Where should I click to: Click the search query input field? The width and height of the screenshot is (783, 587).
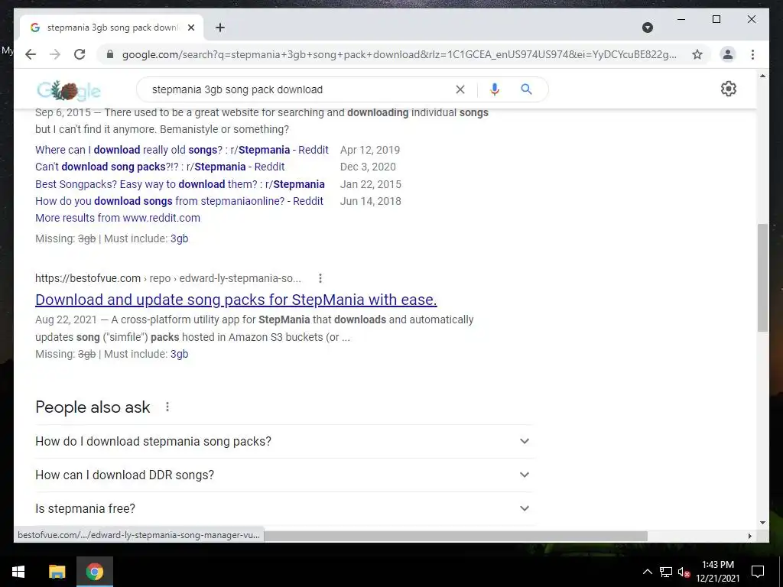pos(300,89)
